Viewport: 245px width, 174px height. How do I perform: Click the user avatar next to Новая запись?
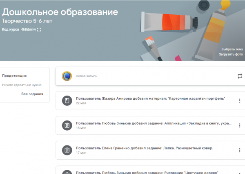pyautogui.click(x=66, y=76)
